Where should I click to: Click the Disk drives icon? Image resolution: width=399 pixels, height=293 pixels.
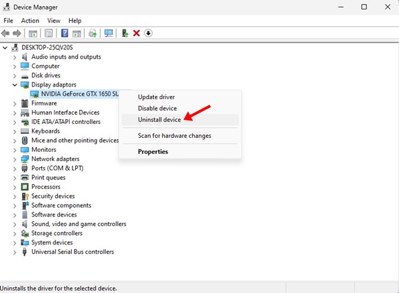(25, 76)
